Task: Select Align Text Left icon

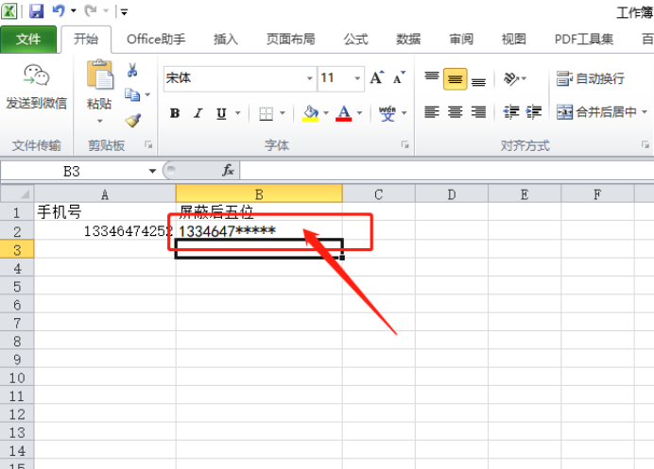Action: 432,112
